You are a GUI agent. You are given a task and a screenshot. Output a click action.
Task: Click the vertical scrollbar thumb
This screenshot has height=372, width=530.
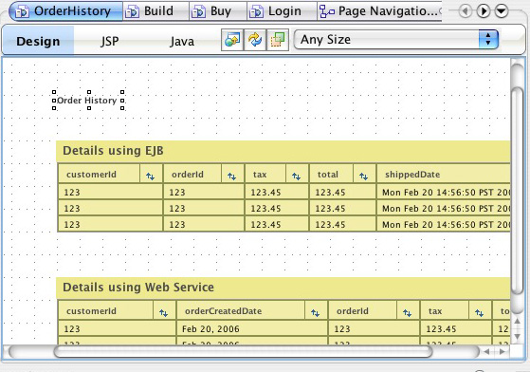coord(517,190)
